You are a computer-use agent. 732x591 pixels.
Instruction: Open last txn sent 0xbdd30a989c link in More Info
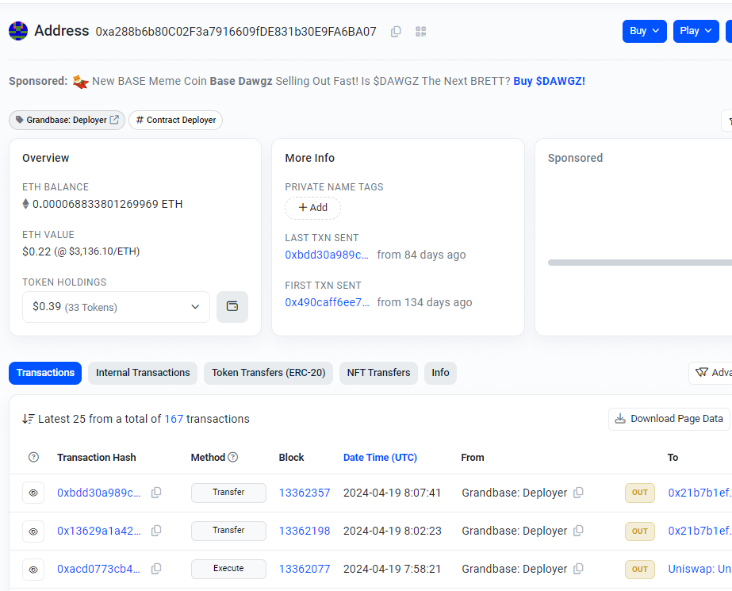click(327, 255)
